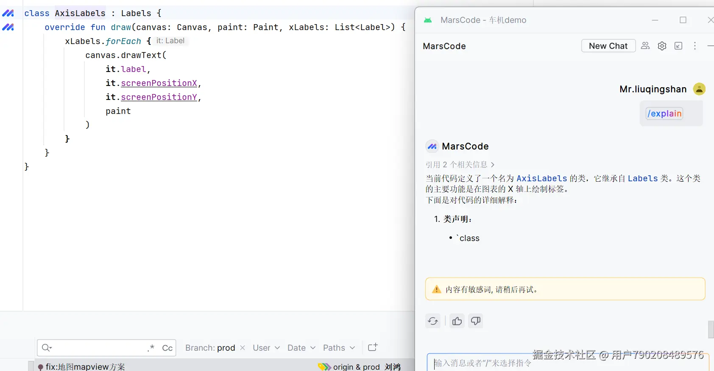
Task: Click the Labels code link in the explanation
Action: tap(643, 178)
